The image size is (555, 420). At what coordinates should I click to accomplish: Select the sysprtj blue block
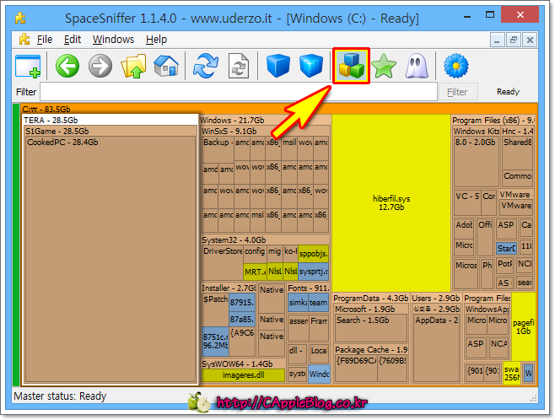[313, 272]
